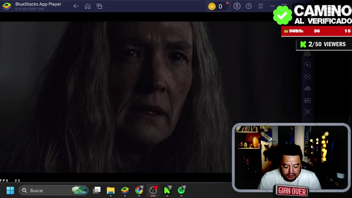
Task: Open keyboard controls in BlueStacks sidebar
Action: pos(307,54)
